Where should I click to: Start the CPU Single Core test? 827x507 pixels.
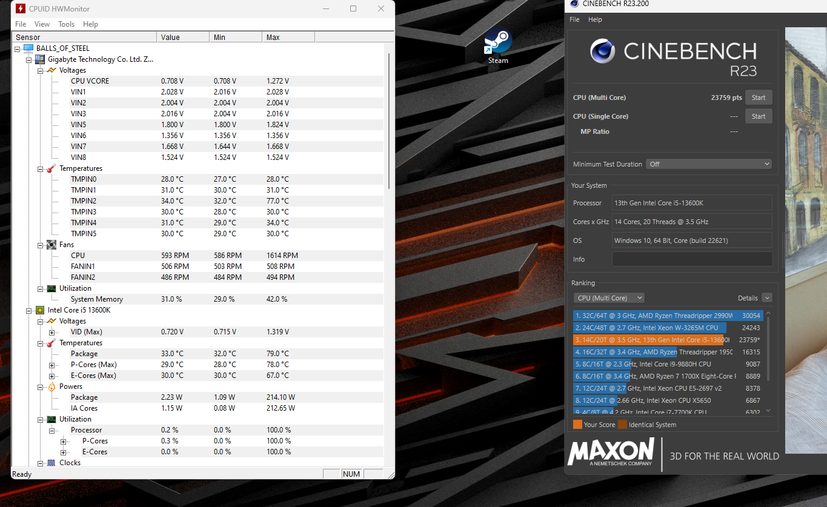[759, 116]
